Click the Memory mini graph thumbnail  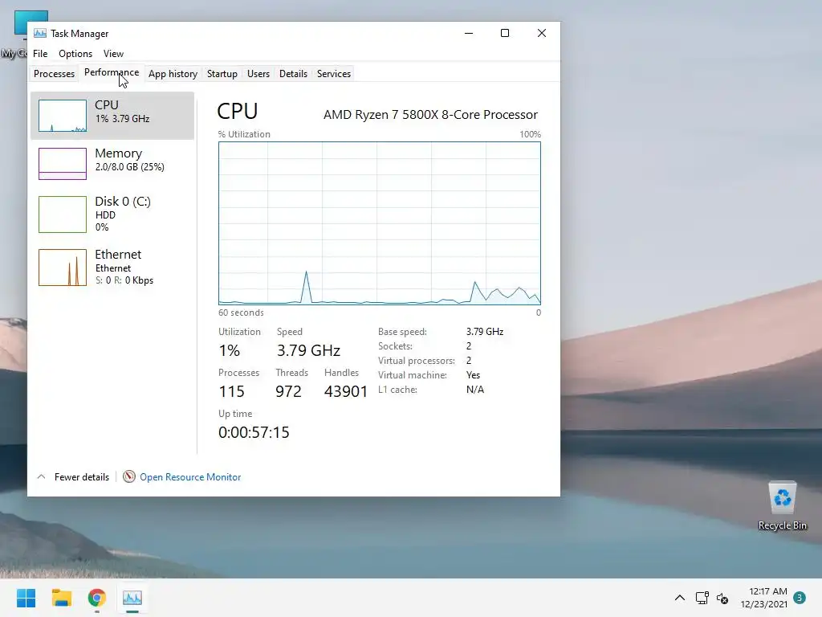pos(63,164)
